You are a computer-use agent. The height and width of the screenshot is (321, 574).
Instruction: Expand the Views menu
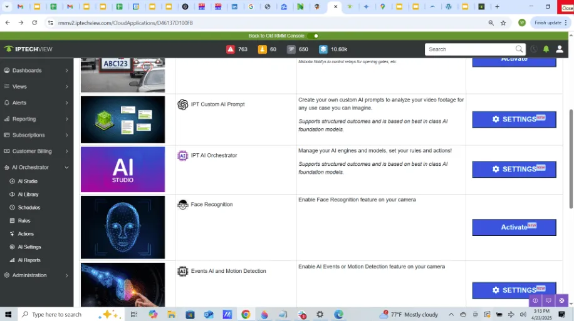click(36, 86)
